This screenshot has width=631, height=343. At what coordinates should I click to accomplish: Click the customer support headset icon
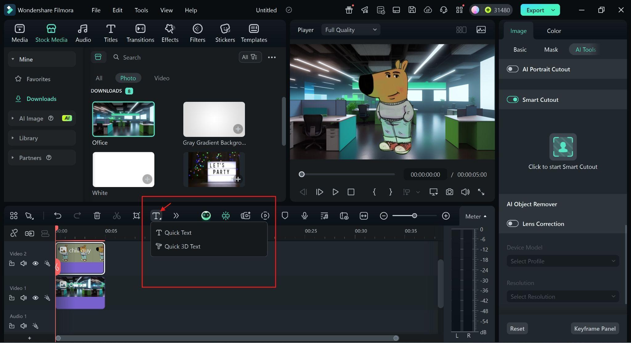(x=444, y=10)
